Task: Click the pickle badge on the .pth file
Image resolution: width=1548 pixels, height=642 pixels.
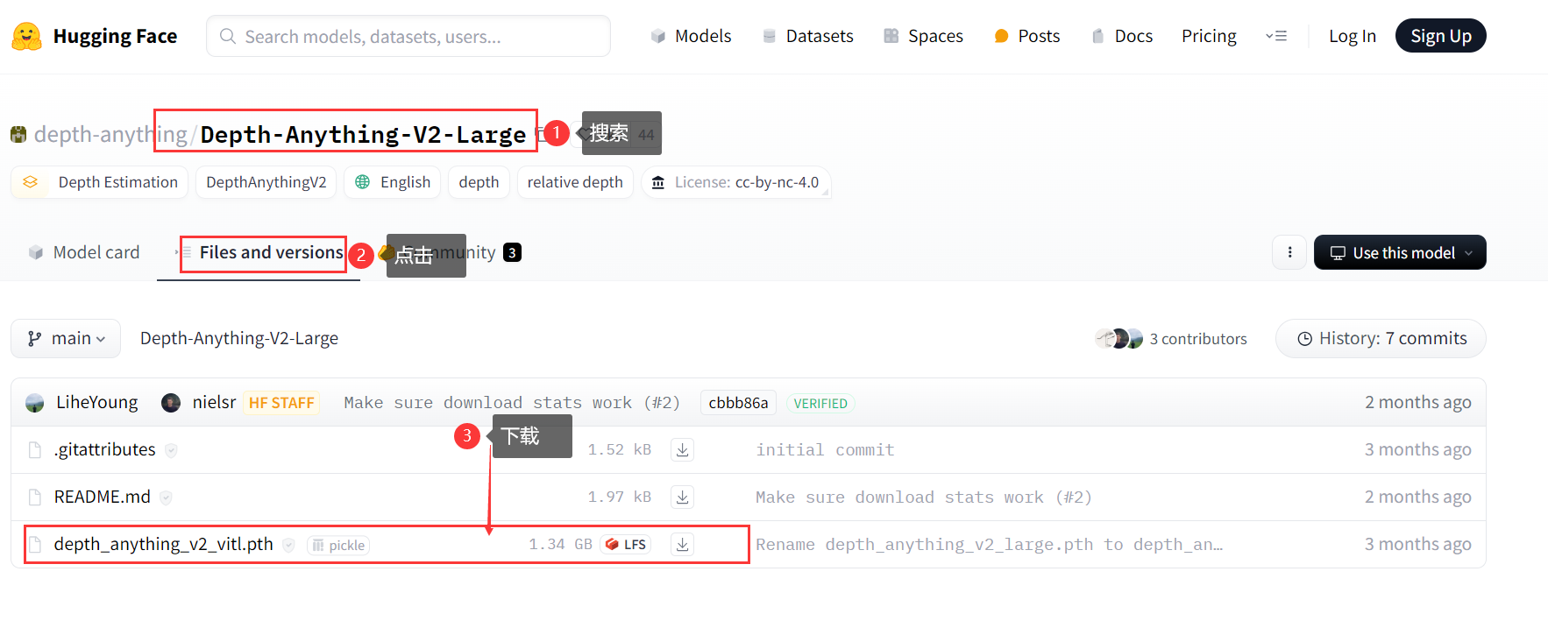Action: coord(338,545)
